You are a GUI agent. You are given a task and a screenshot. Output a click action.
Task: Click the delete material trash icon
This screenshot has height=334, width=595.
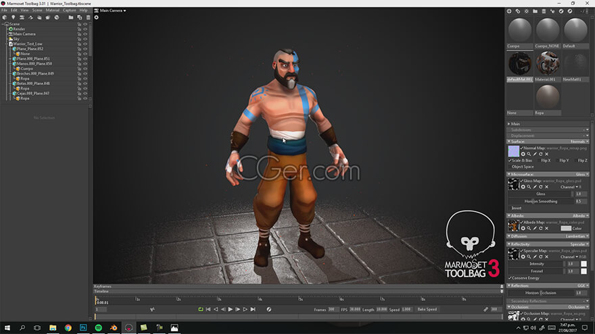point(544,11)
